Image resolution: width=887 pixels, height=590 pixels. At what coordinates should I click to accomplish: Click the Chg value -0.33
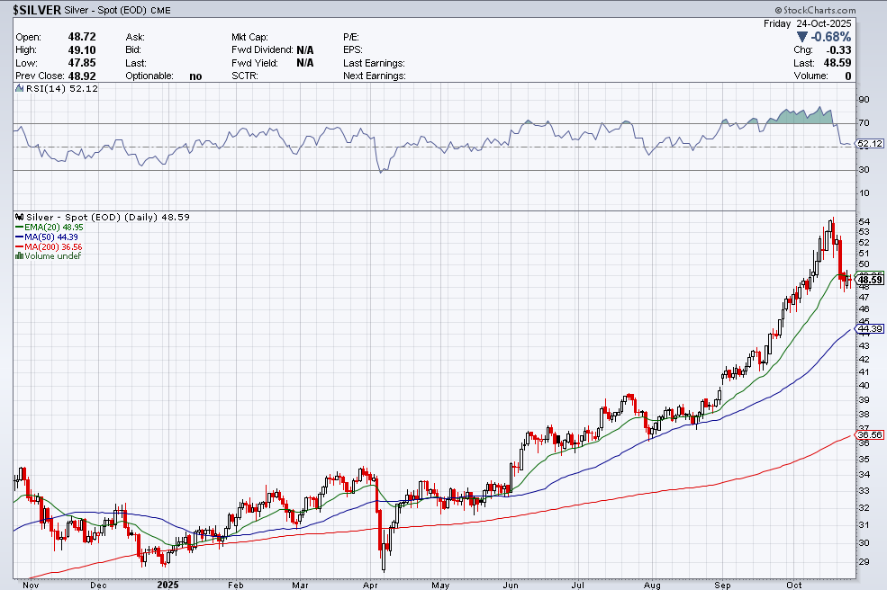[x=838, y=49]
